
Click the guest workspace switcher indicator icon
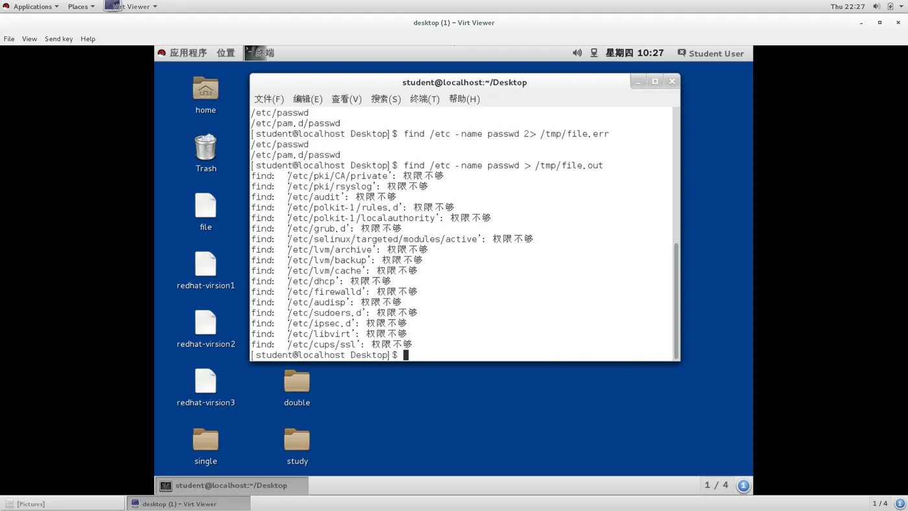pyautogui.click(x=744, y=485)
